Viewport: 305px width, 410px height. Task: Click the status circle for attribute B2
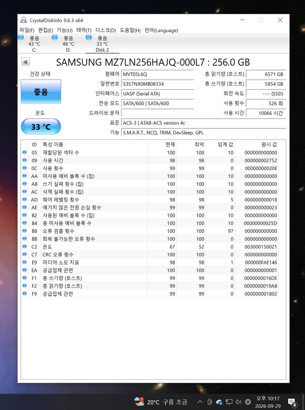click(x=24, y=215)
